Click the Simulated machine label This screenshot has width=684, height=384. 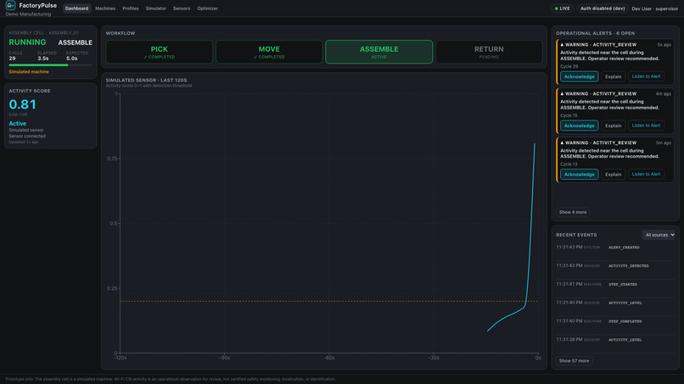click(x=29, y=71)
